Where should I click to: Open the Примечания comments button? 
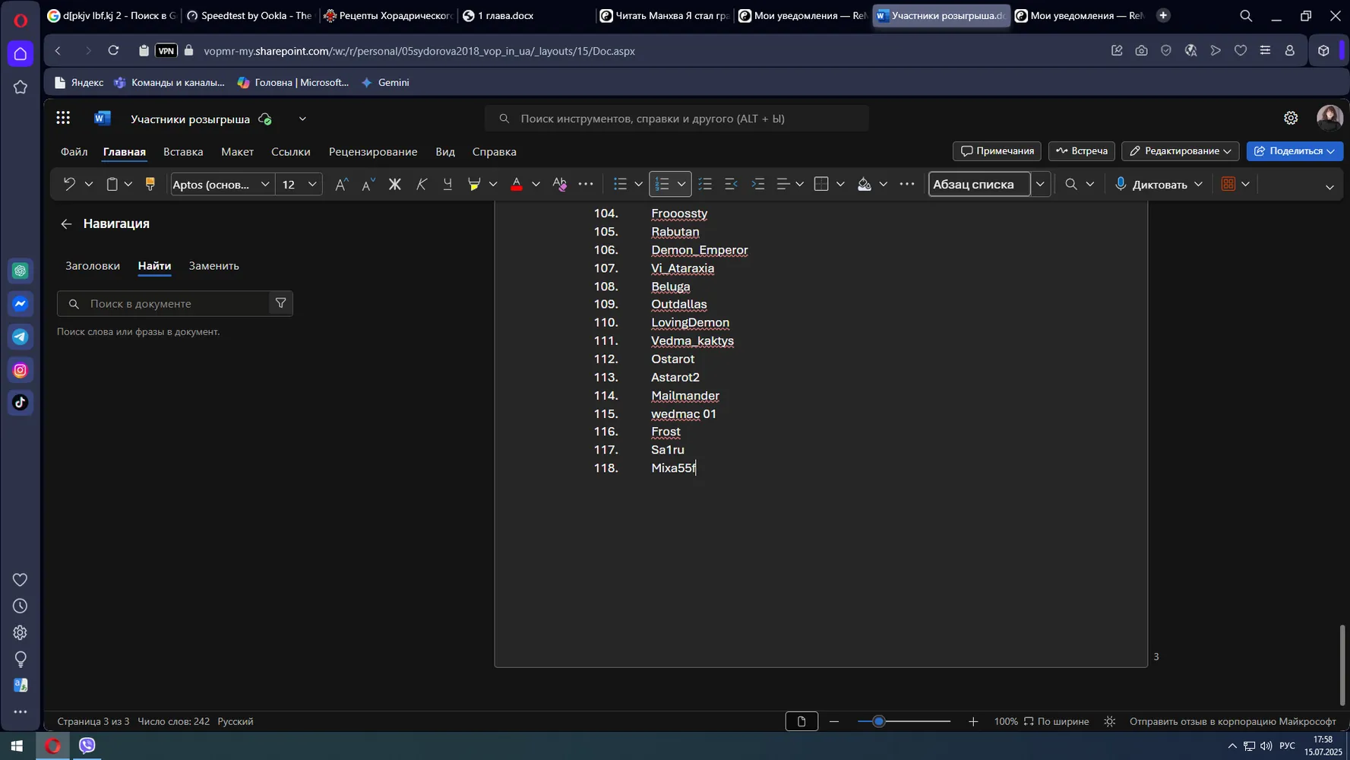click(997, 150)
